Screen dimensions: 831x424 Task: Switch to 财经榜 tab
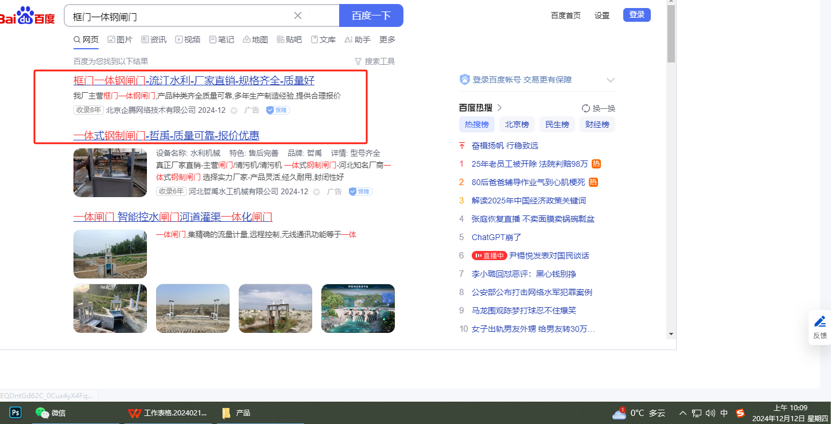(597, 124)
